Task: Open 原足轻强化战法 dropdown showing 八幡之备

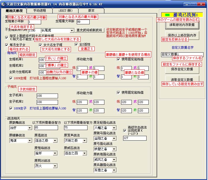Action: pos(114,128)
